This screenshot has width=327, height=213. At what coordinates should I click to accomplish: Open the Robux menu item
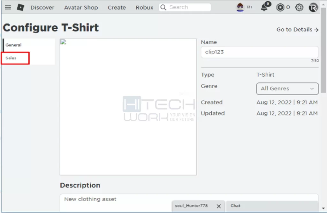[144, 8]
